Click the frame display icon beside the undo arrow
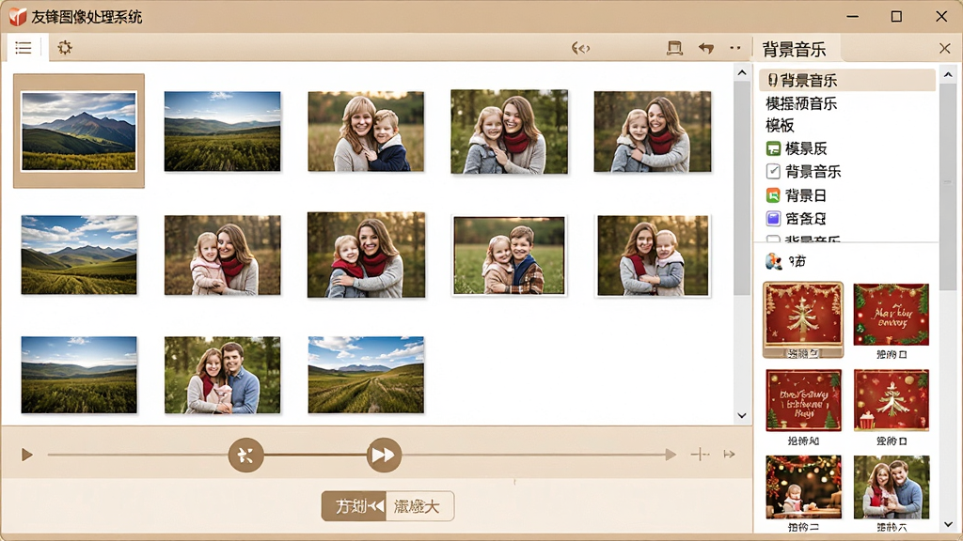 tap(674, 48)
